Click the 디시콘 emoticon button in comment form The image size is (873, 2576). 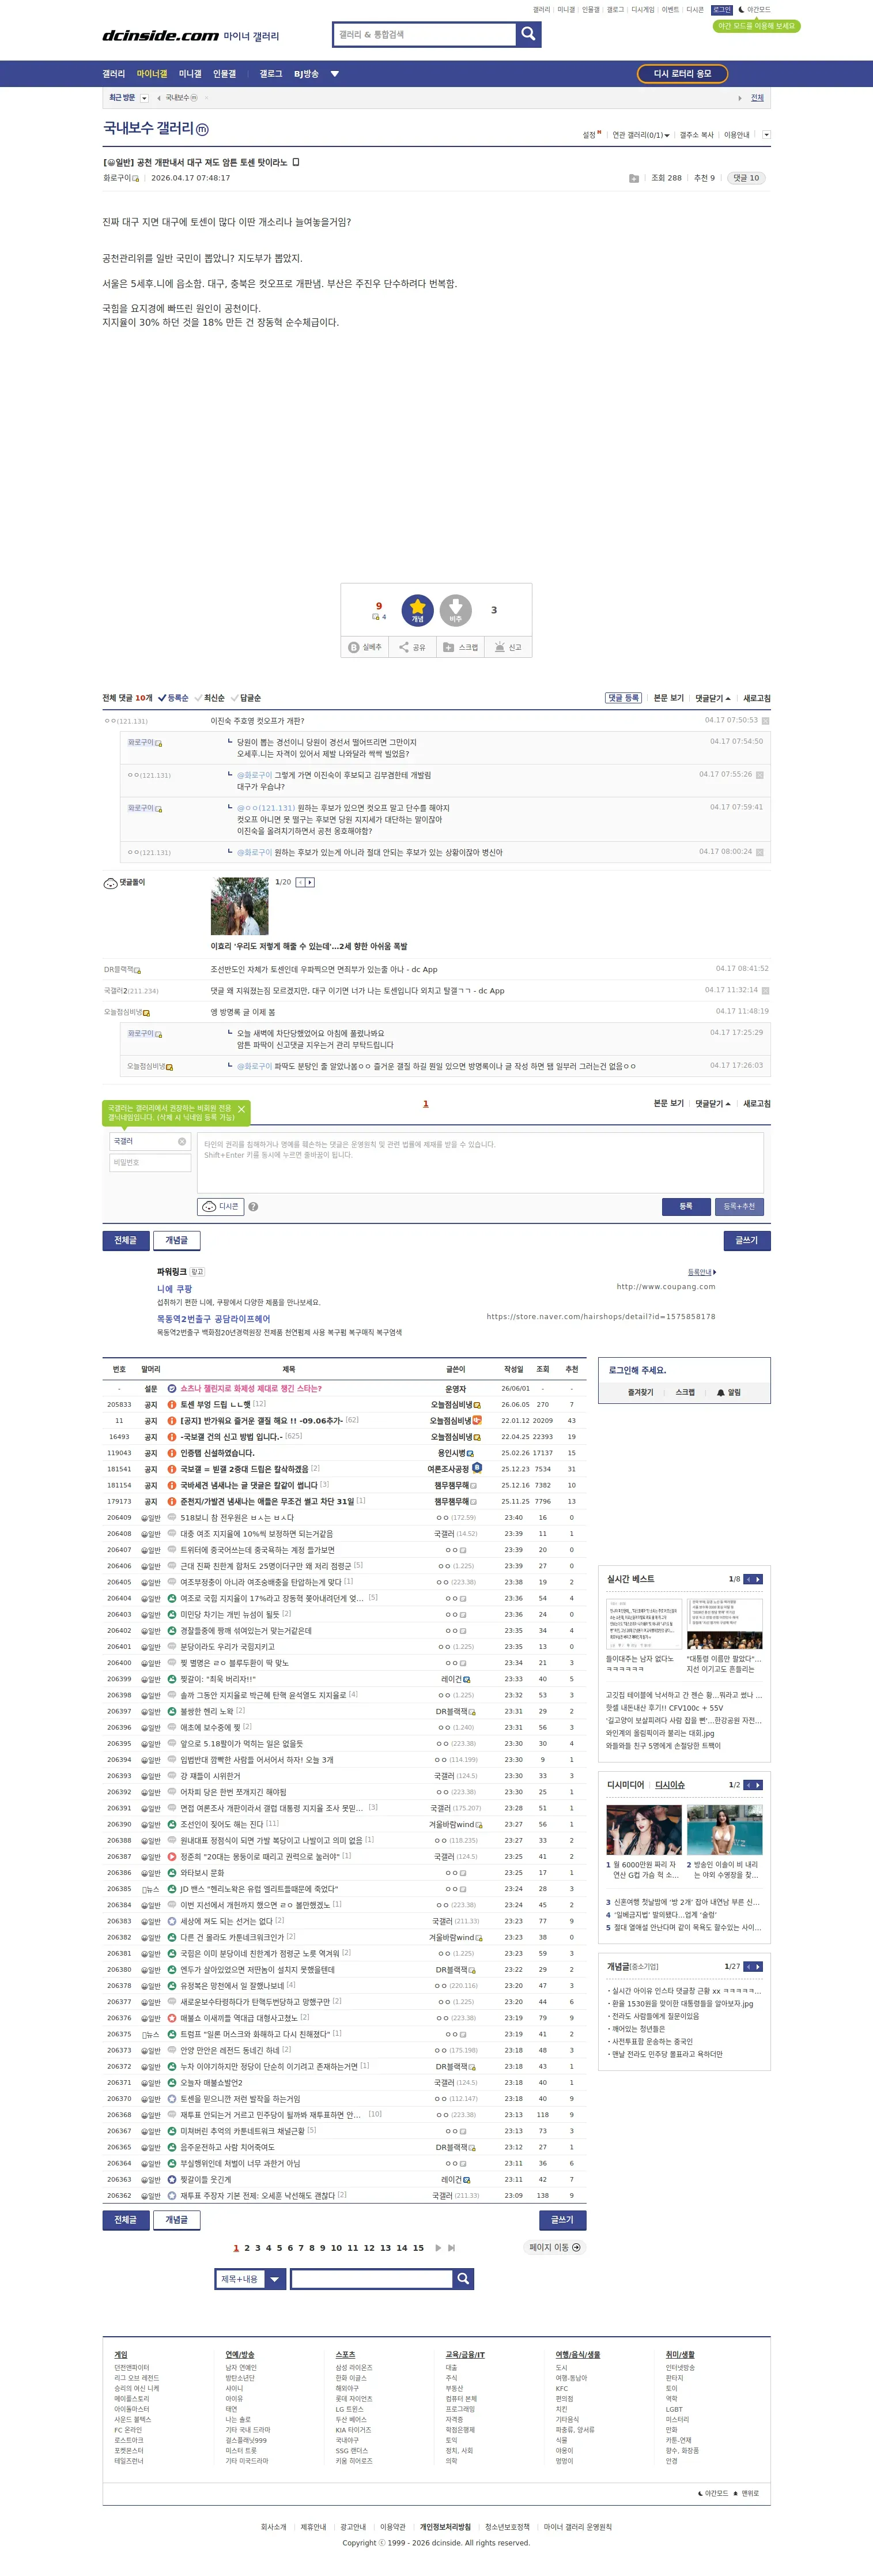tap(221, 1207)
